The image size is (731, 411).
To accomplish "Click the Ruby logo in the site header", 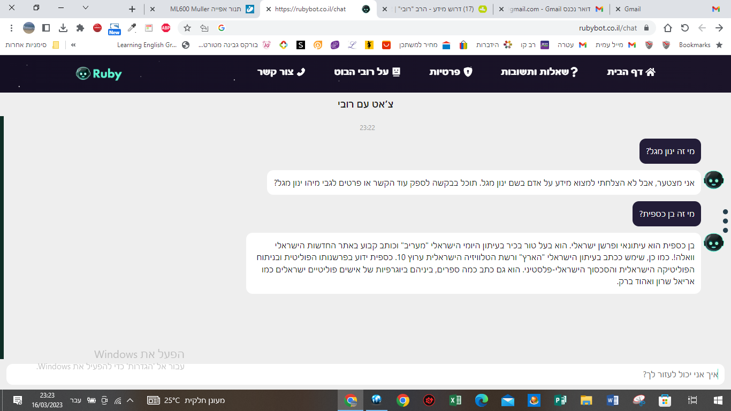I will 99,74.
